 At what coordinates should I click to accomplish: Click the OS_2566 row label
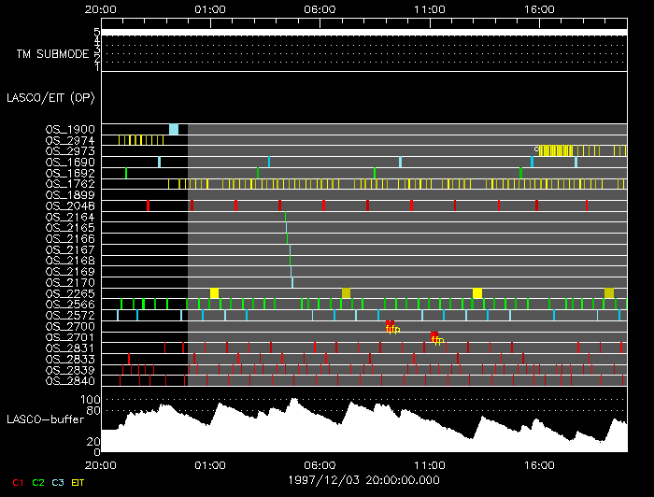[x=70, y=305]
